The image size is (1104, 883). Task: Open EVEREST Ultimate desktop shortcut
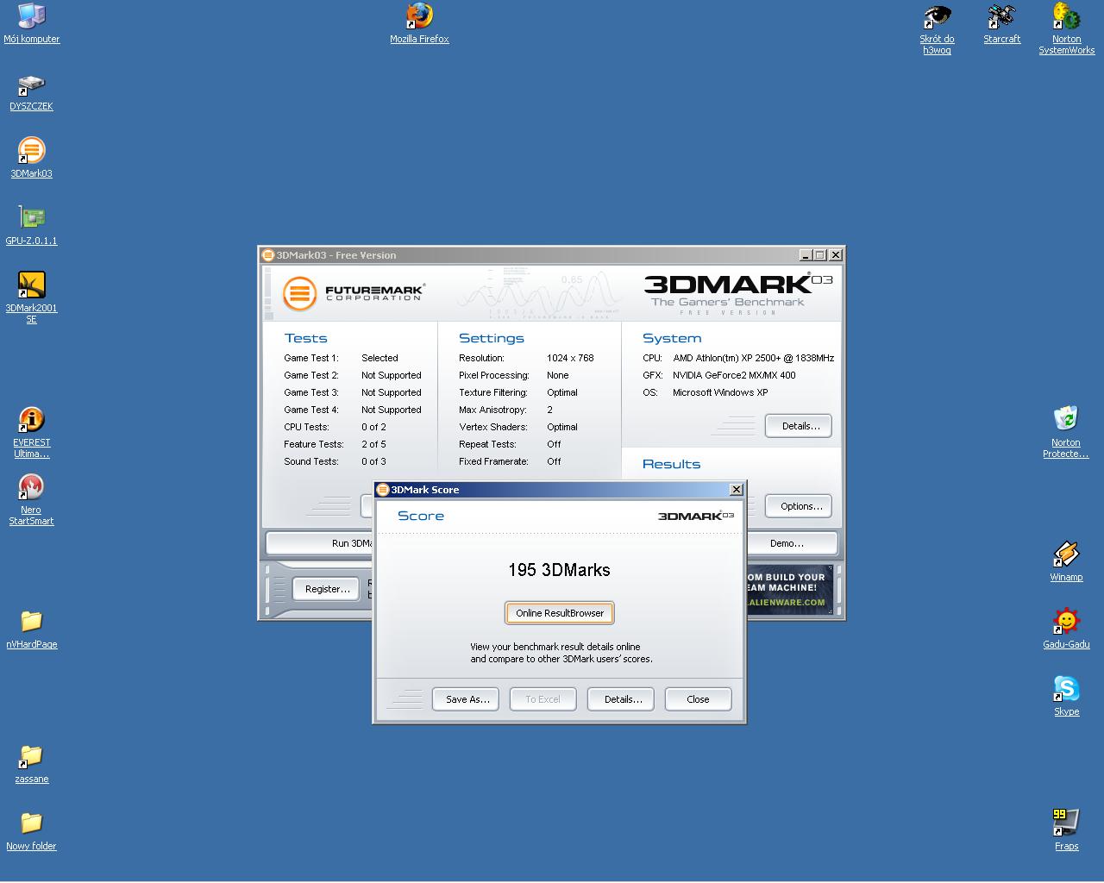coord(31,432)
